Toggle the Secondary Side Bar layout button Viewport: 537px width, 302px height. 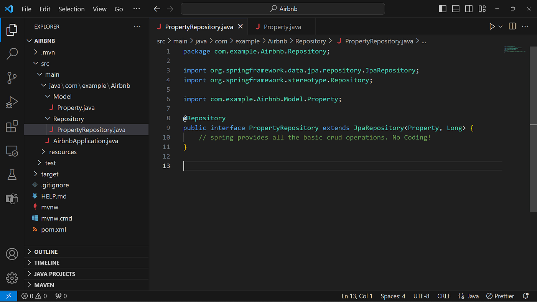pyautogui.click(x=469, y=9)
